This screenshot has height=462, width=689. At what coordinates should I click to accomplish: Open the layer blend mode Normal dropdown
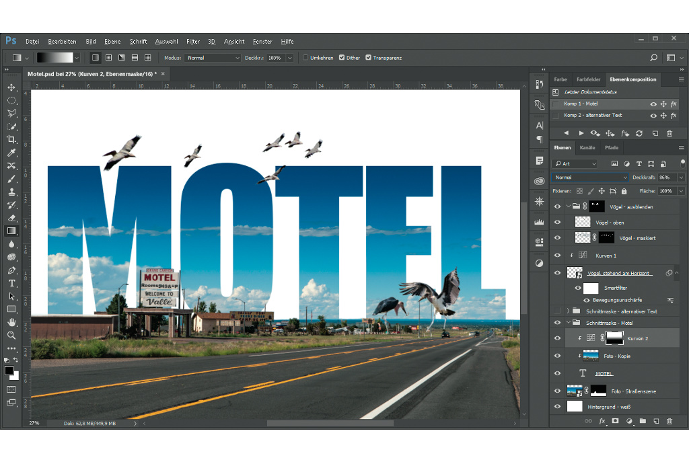tap(589, 178)
